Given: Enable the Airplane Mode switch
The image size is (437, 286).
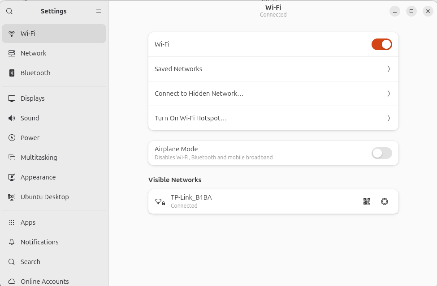Looking at the screenshot, I should click(381, 153).
